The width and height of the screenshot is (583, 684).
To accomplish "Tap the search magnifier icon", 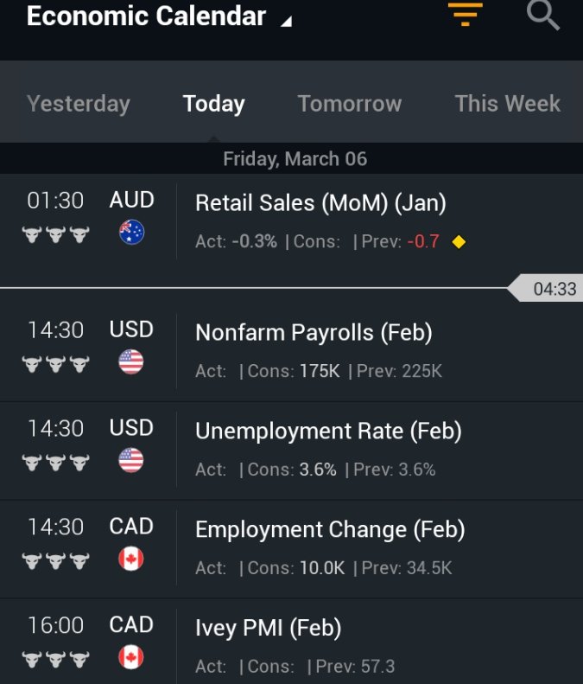I will click(543, 15).
